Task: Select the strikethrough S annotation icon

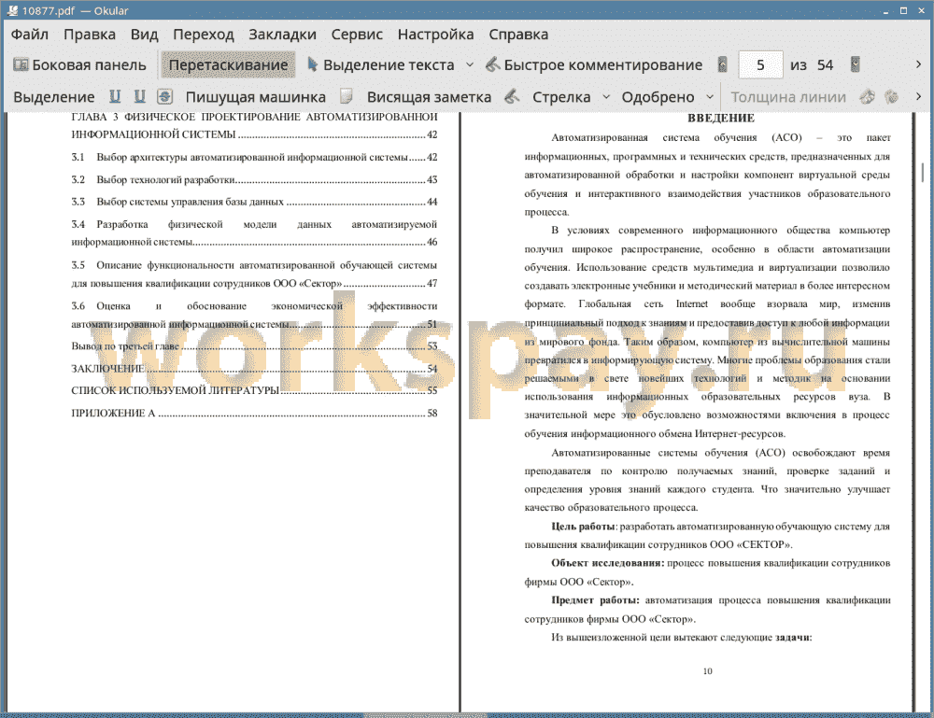Action: [165, 96]
